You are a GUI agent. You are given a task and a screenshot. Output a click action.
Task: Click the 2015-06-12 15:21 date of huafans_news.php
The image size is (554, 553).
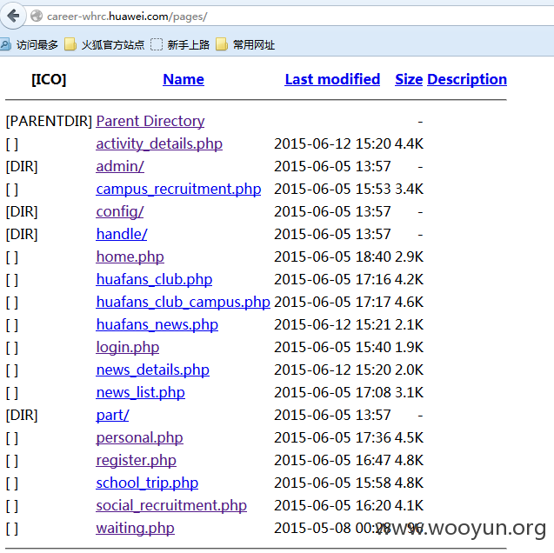(x=332, y=324)
